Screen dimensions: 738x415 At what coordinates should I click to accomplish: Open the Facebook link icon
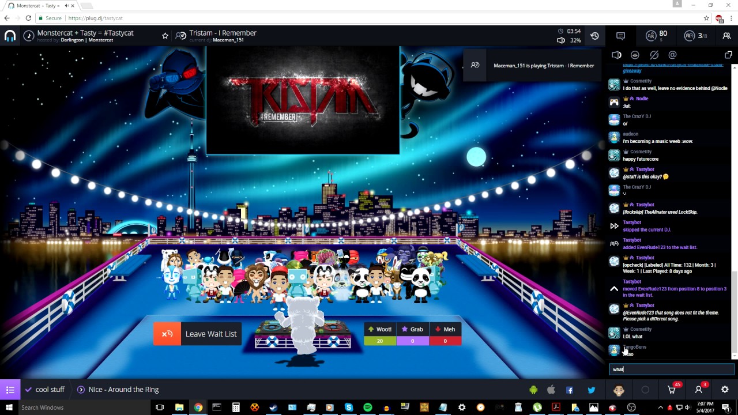(570, 390)
